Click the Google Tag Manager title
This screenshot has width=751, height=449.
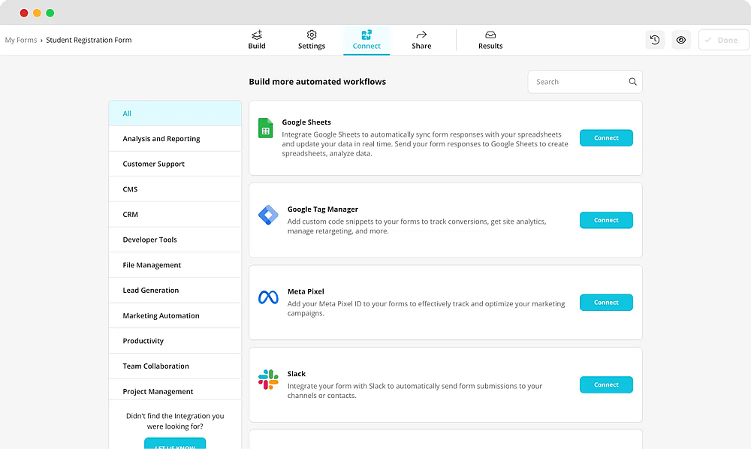click(323, 209)
